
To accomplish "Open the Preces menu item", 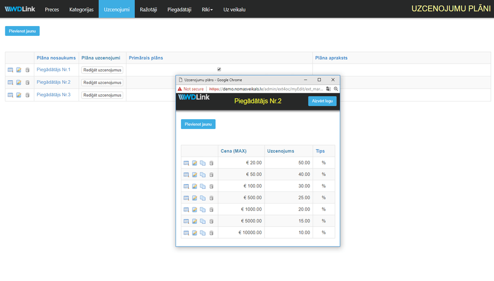I will [x=52, y=9].
